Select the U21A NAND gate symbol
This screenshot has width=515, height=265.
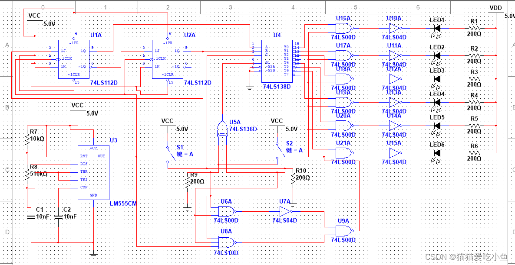pyautogui.click(x=345, y=153)
